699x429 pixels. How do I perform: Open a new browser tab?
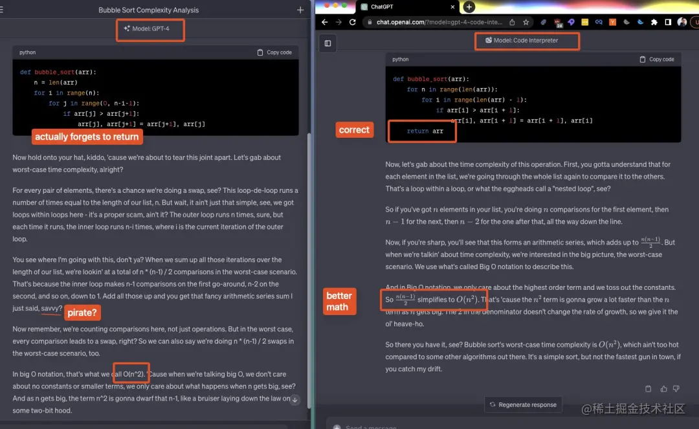coord(469,6)
